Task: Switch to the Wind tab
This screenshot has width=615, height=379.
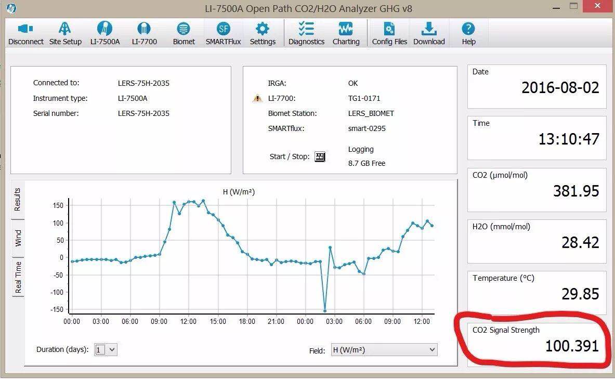Action: [18, 238]
